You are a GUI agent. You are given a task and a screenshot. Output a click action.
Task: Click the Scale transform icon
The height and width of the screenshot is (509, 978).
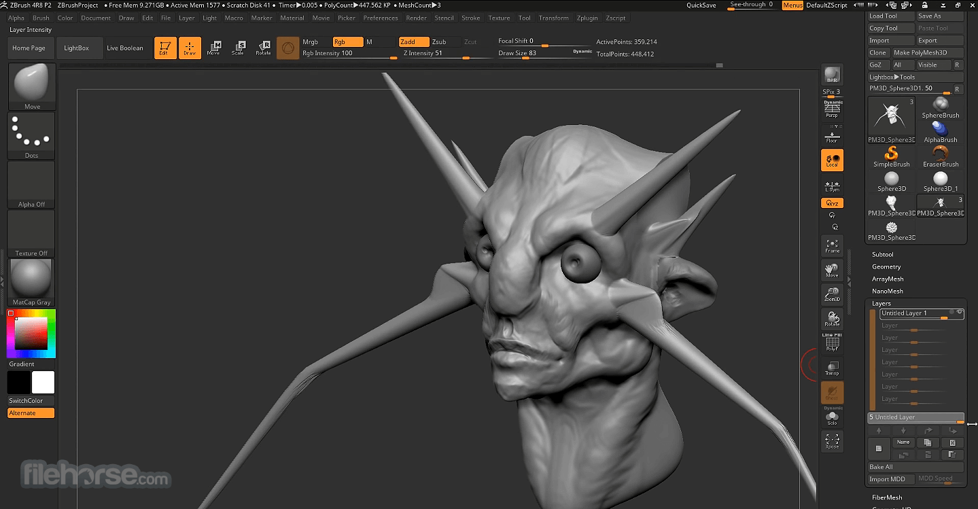[238, 48]
